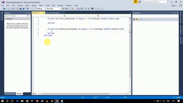
Task: Click the search magnifier in Toolbox
Action: [x=28, y=16]
